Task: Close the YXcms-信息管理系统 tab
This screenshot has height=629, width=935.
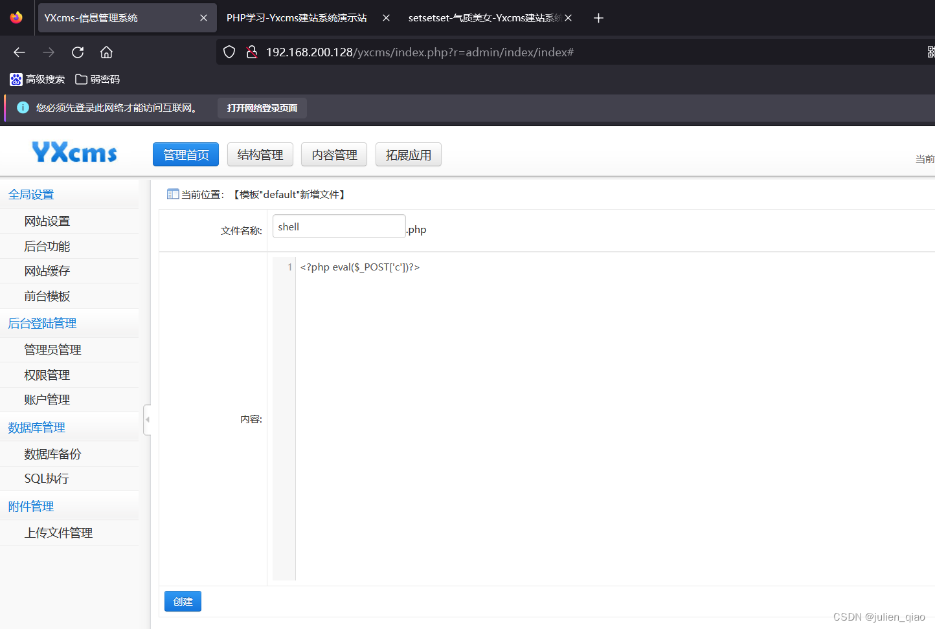Action: (203, 18)
